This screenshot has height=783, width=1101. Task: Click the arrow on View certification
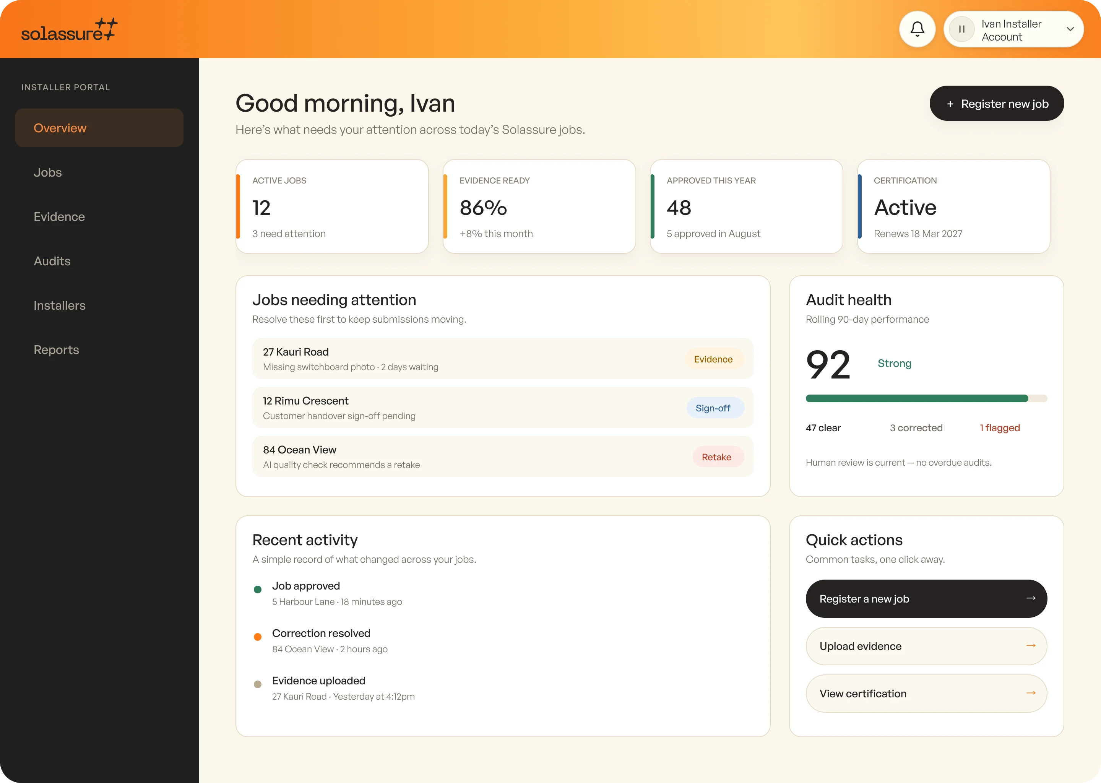[1031, 693]
